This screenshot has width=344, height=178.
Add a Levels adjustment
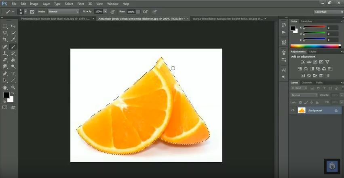(x=309, y=62)
